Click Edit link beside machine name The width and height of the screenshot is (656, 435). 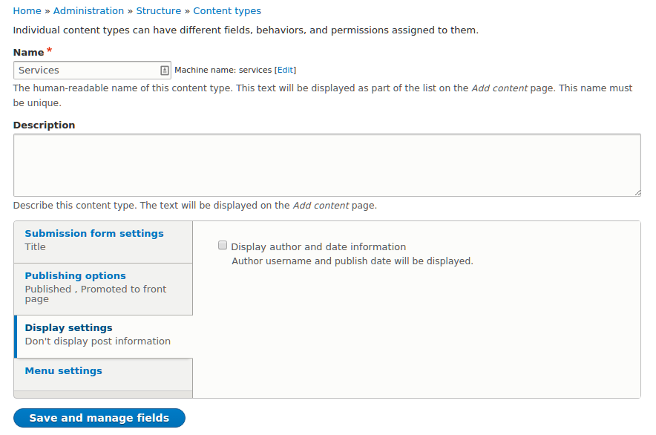pos(285,70)
